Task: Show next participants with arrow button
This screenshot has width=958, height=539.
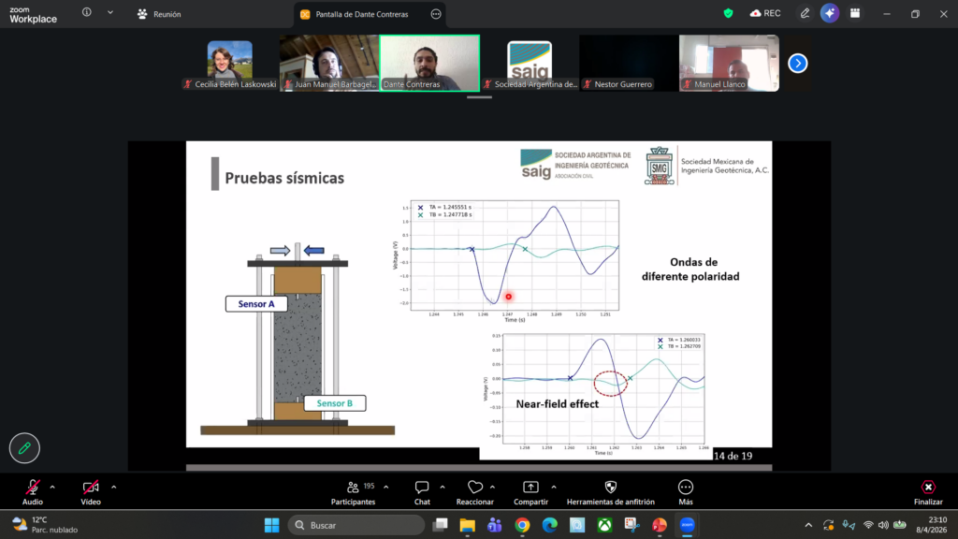Action: click(x=797, y=63)
